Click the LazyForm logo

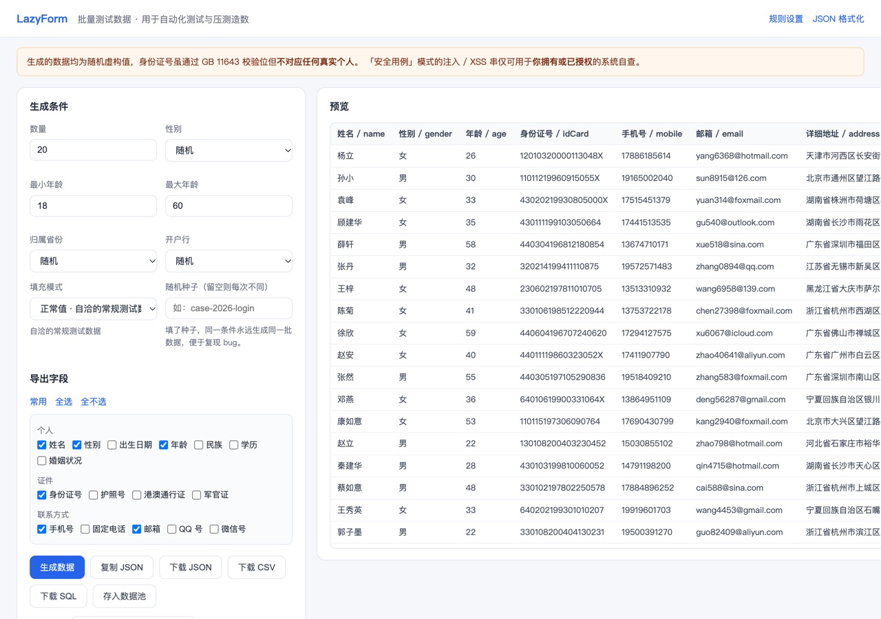pos(42,19)
